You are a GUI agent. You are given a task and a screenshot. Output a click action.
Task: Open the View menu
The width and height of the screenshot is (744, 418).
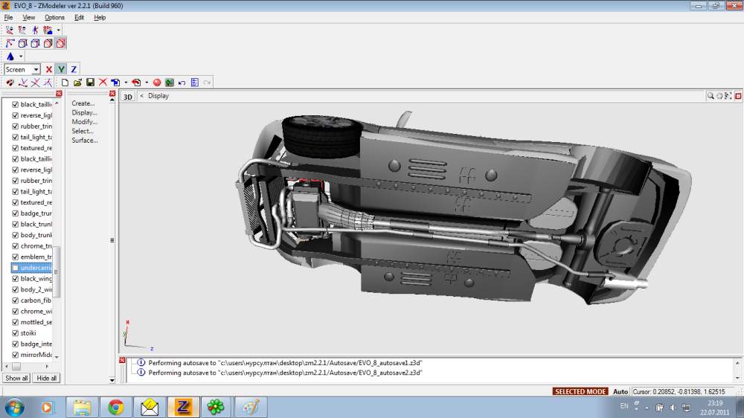tap(29, 18)
